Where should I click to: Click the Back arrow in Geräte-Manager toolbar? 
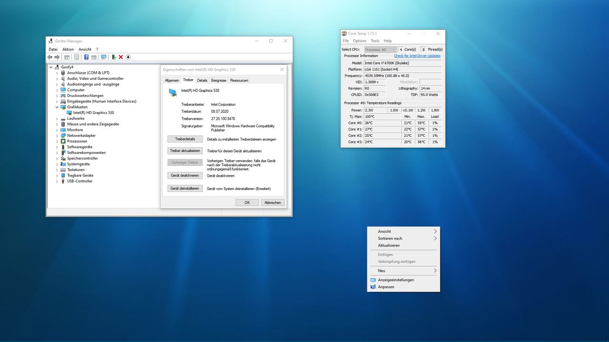(50, 57)
